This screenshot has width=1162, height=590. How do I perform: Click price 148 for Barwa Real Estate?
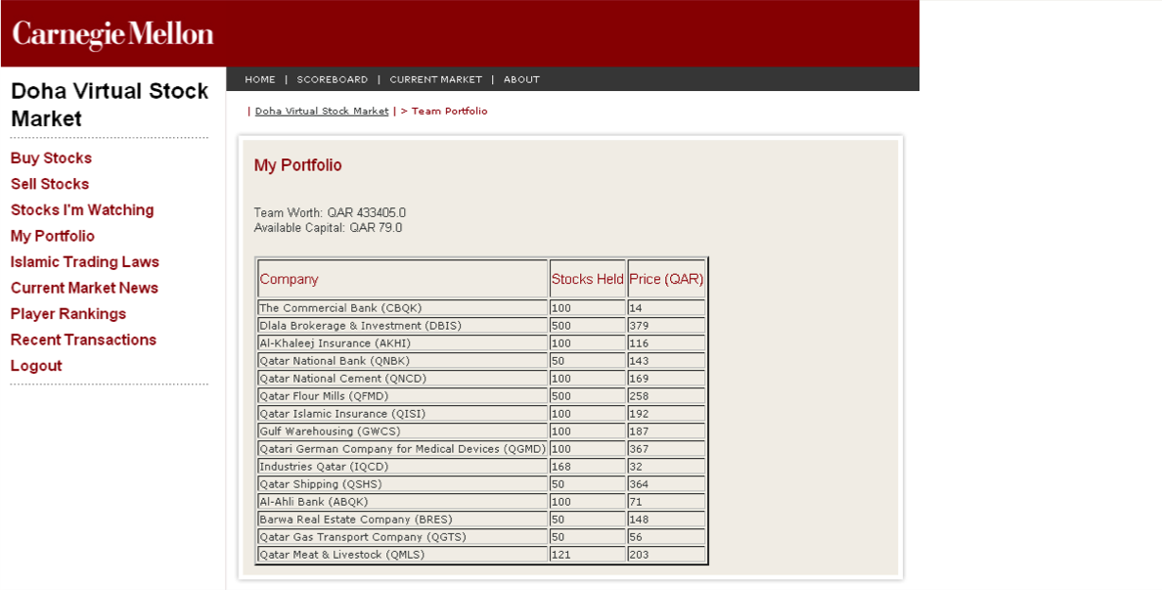(666, 519)
